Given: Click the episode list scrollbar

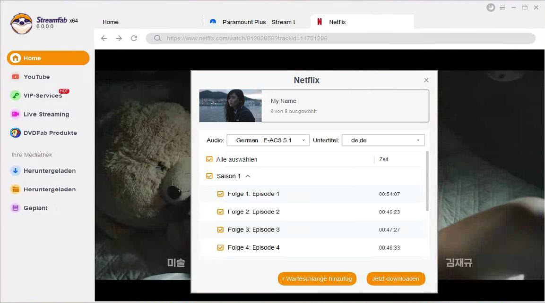Looking at the screenshot, I should point(427,180).
